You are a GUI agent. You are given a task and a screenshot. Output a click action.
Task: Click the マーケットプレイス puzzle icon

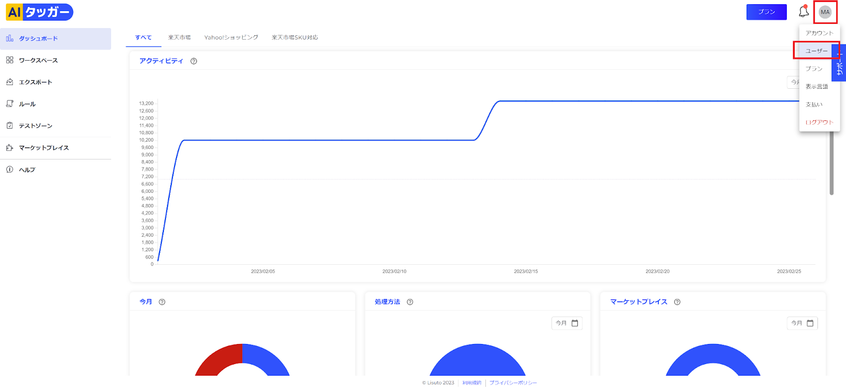[x=10, y=148]
